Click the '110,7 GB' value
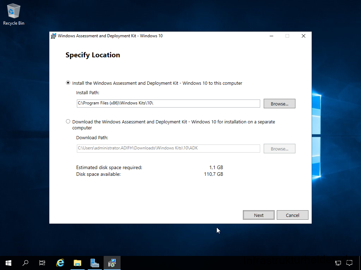 point(213,174)
